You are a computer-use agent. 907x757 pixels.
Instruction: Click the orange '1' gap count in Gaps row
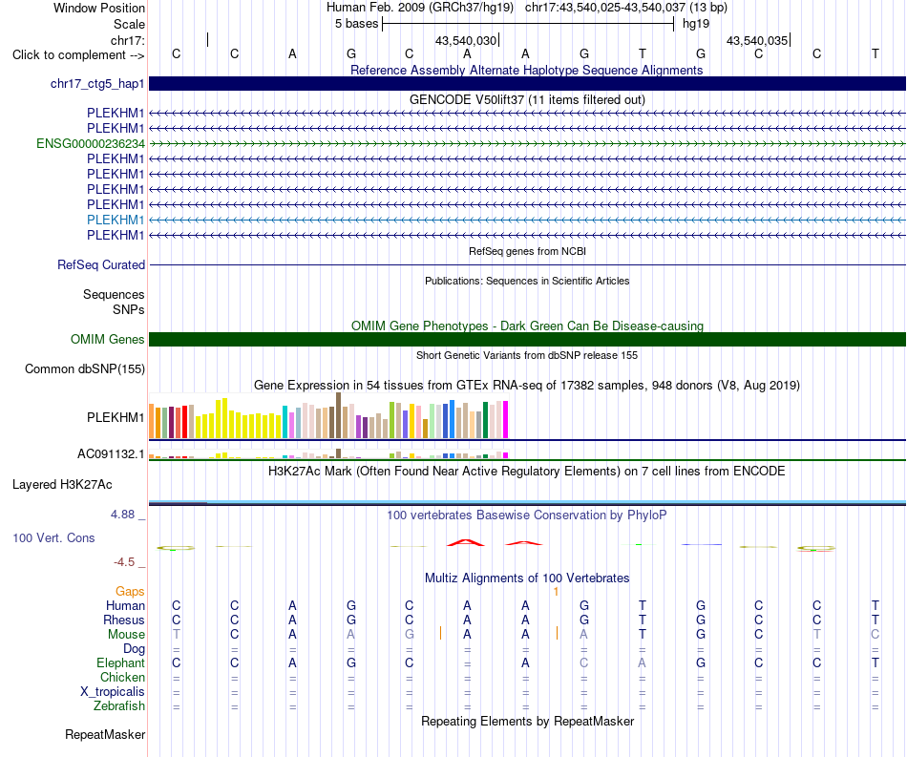(x=556, y=591)
